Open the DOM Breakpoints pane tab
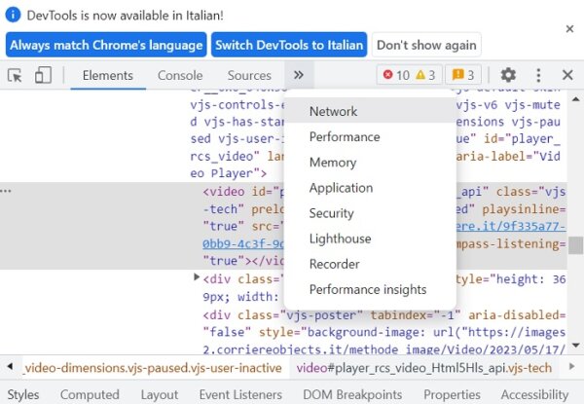This screenshot has height=404, width=584. point(352,394)
